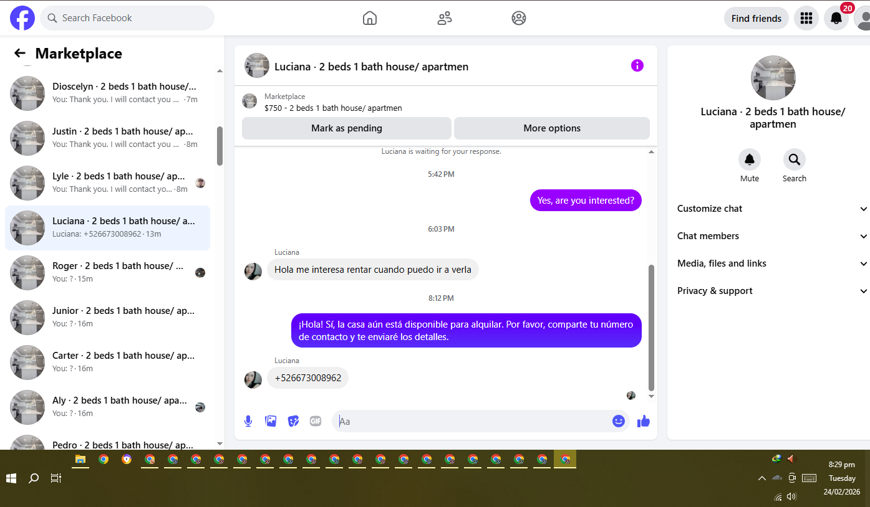Viewport: 870px width, 507px height.
Task: Open Roger's conversation
Action: pos(107,273)
